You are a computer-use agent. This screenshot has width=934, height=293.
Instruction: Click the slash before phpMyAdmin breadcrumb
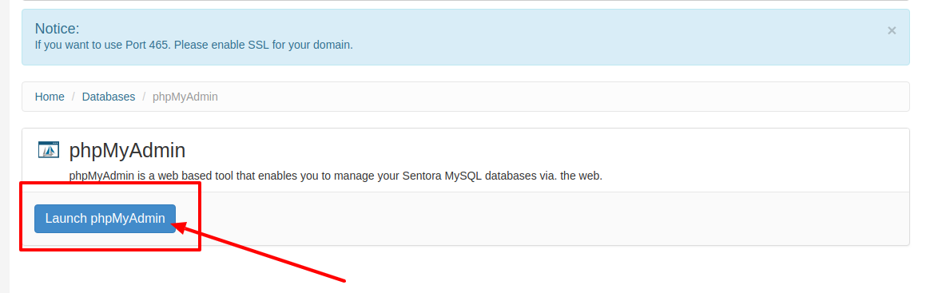pos(144,97)
